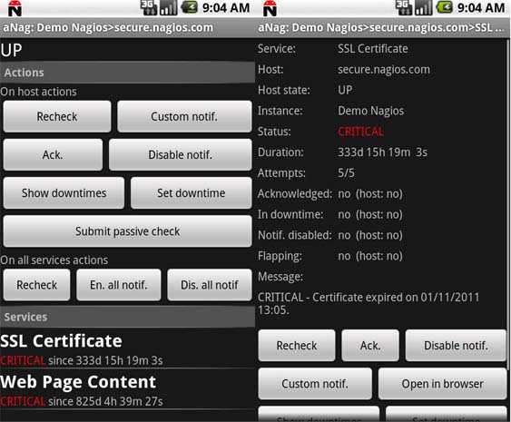Tap the Certificate expired message text
Viewport: 511px width, 422px height.
(x=369, y=303)
